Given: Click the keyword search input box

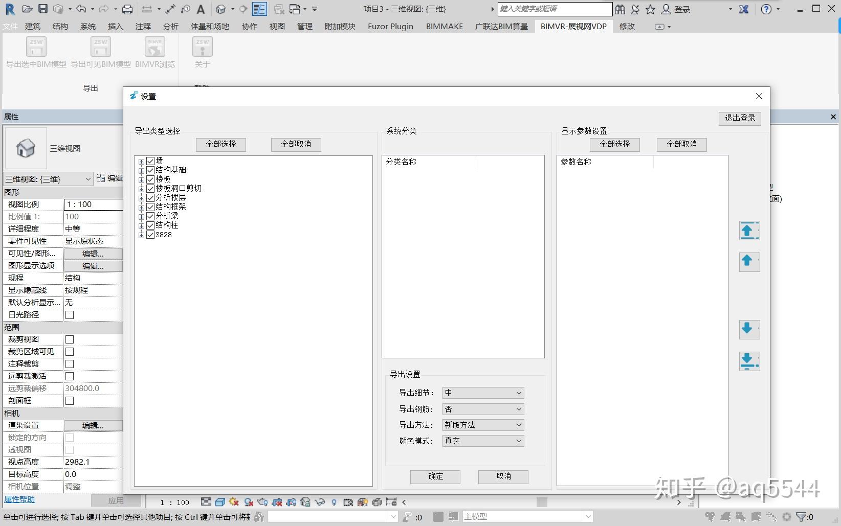Looking at the screenshot, I should (555, 9).
